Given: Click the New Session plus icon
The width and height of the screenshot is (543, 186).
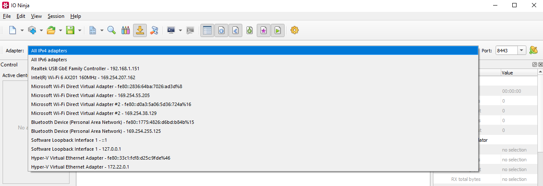Looking at the screenshot, I should pos(32,30).
